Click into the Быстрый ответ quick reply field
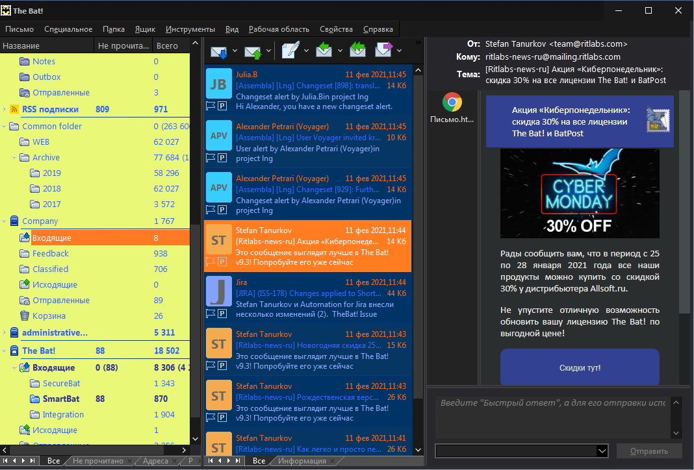The width and height of the screenshot is (694, 470). (553, 416)
